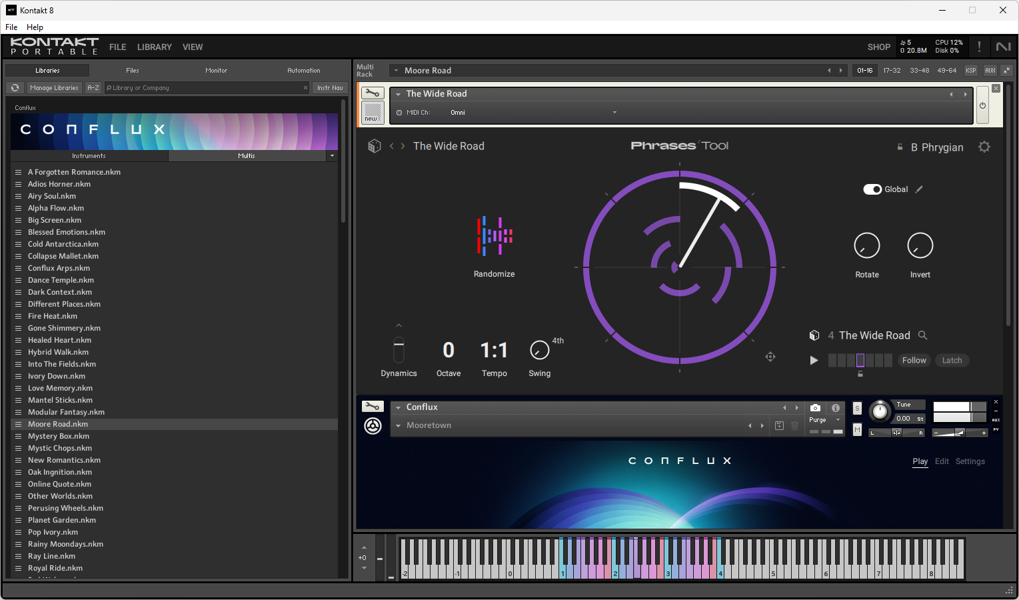Open the VIEW menu

tap(193, 47)
